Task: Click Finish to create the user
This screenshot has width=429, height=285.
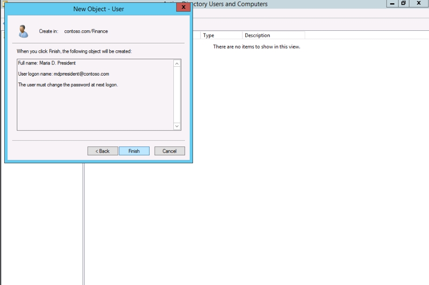Action: [134, 151]
